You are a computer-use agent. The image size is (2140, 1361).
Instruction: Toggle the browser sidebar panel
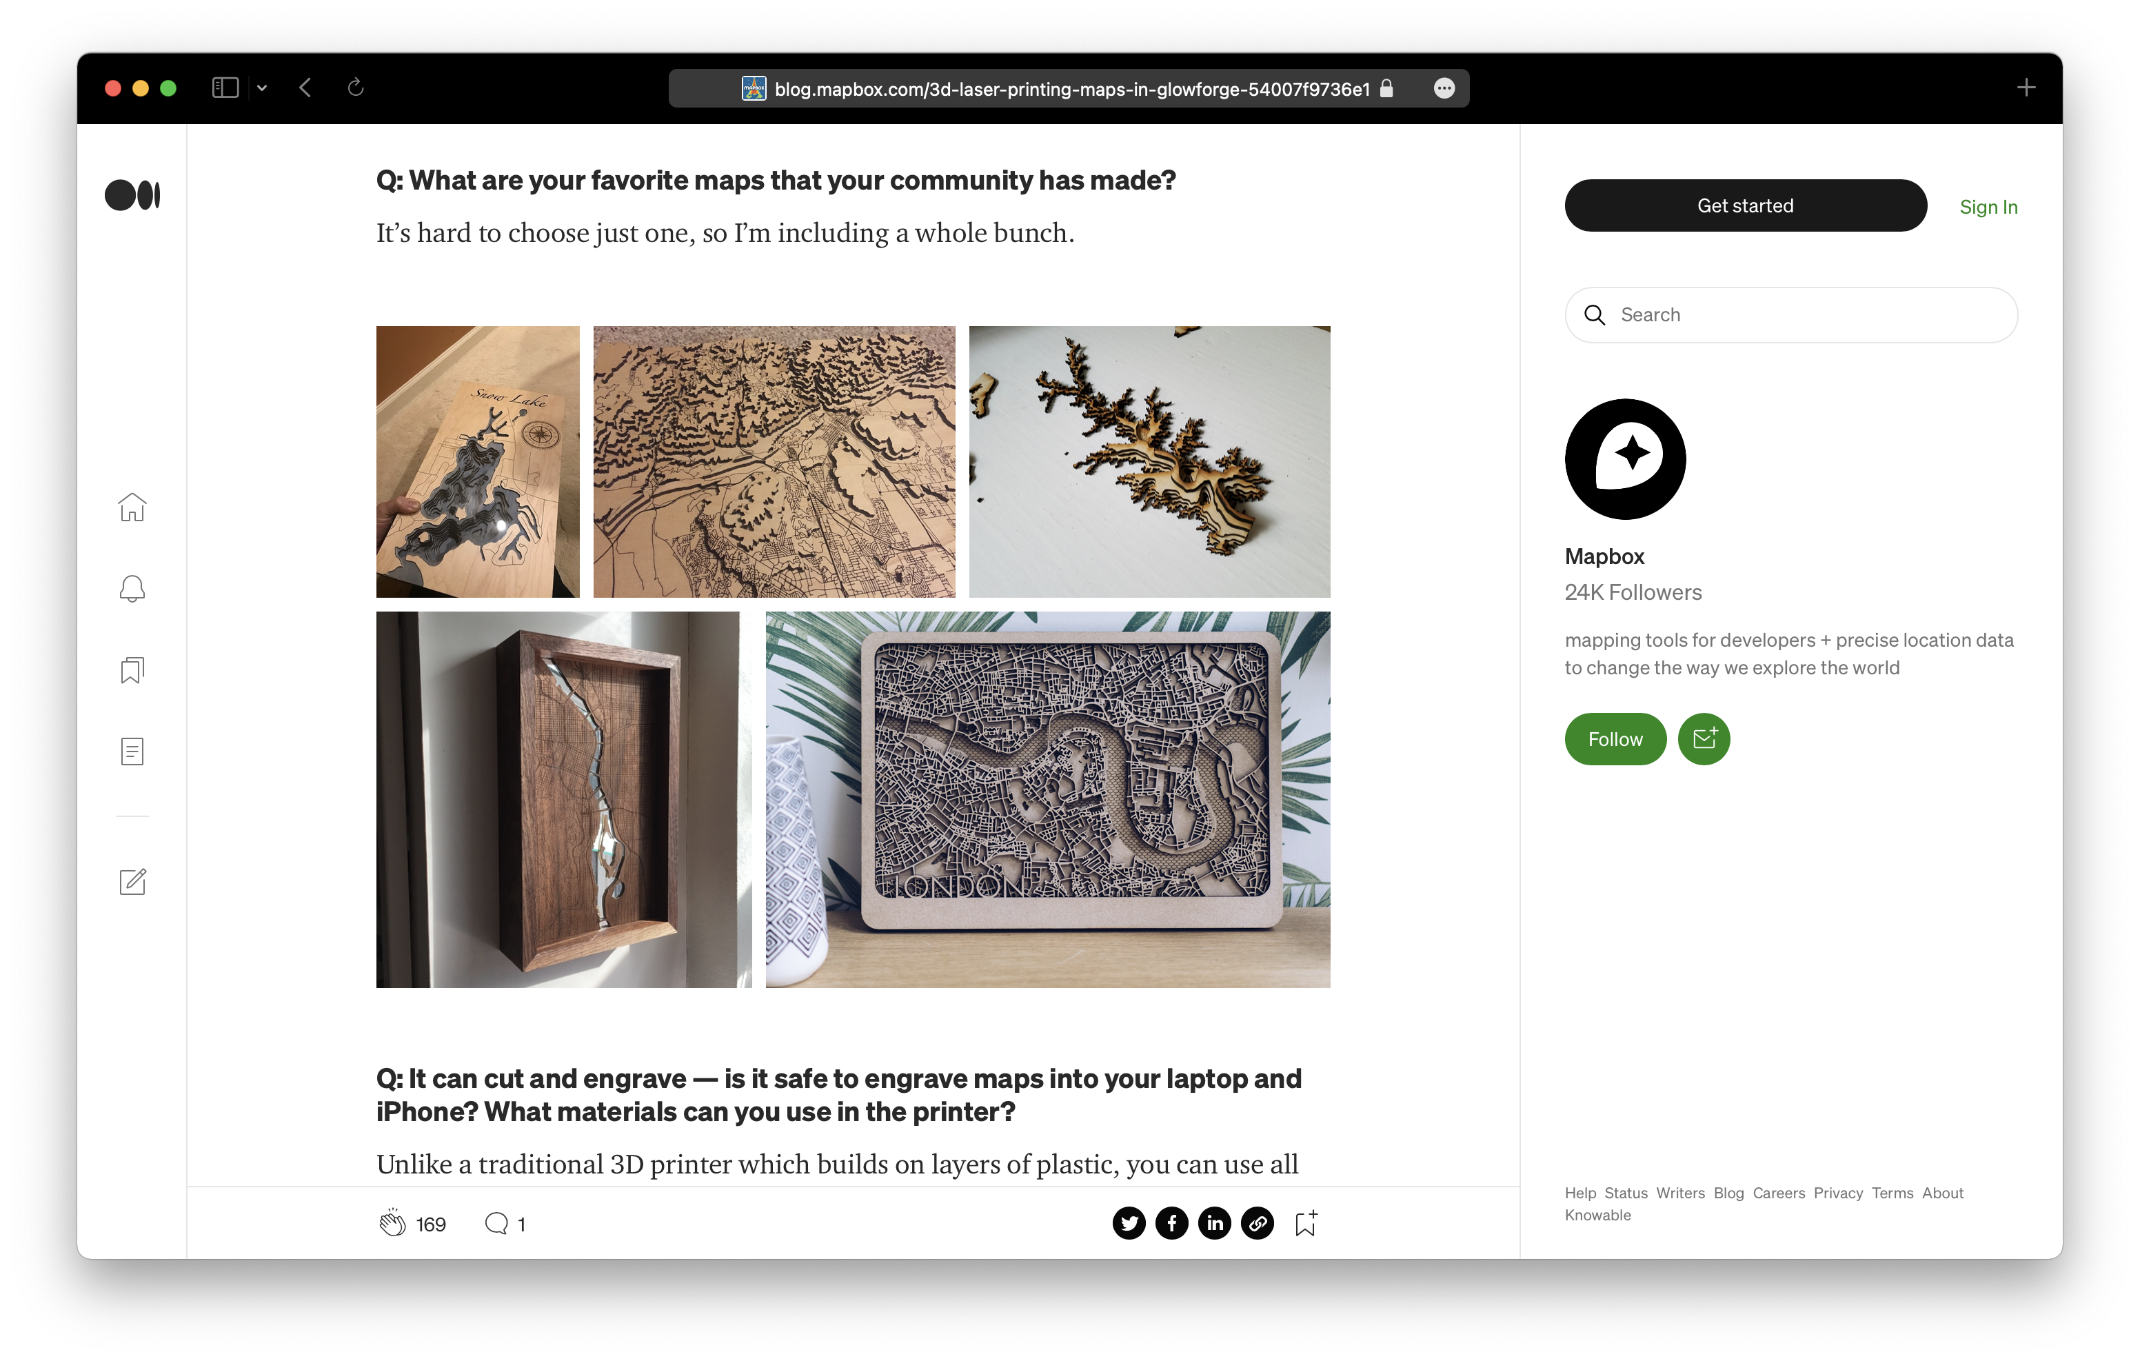[225, 88]
